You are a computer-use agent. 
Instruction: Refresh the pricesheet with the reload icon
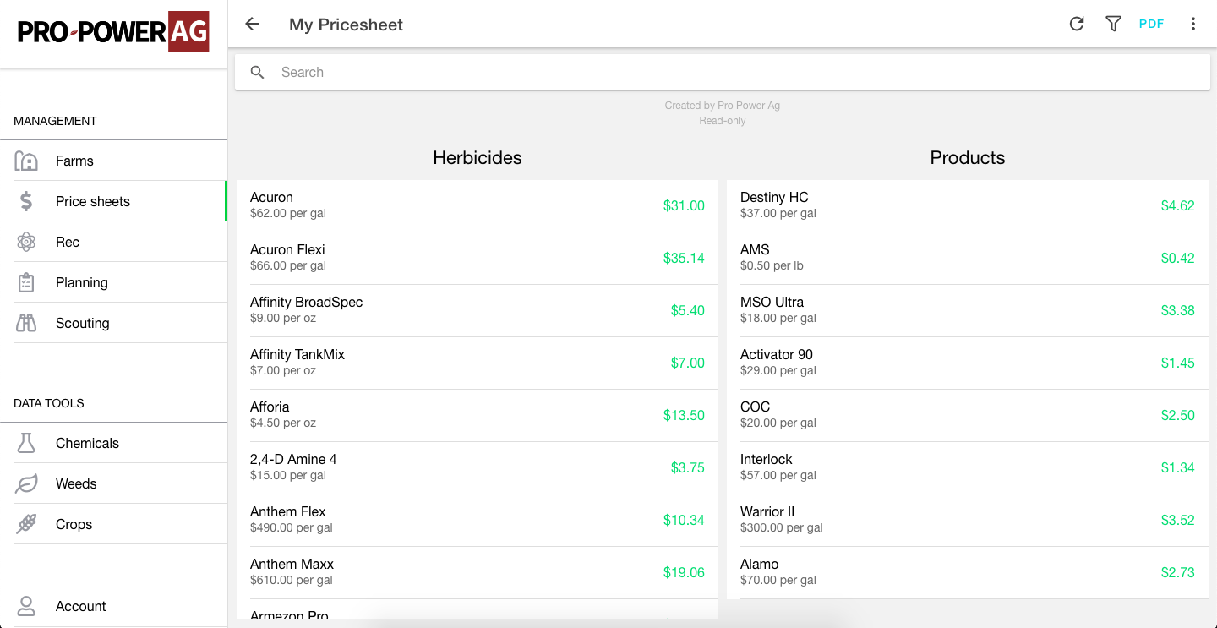coord(1077,24)
